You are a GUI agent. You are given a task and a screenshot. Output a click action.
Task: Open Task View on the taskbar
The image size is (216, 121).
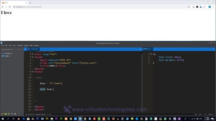click(x=13, y=119)
